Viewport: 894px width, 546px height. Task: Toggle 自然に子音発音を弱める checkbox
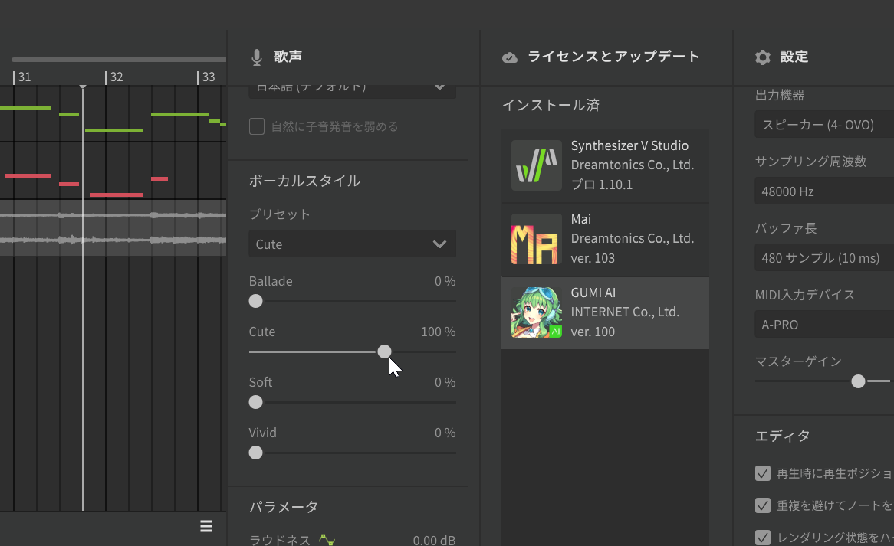click(x=257, y=126)
